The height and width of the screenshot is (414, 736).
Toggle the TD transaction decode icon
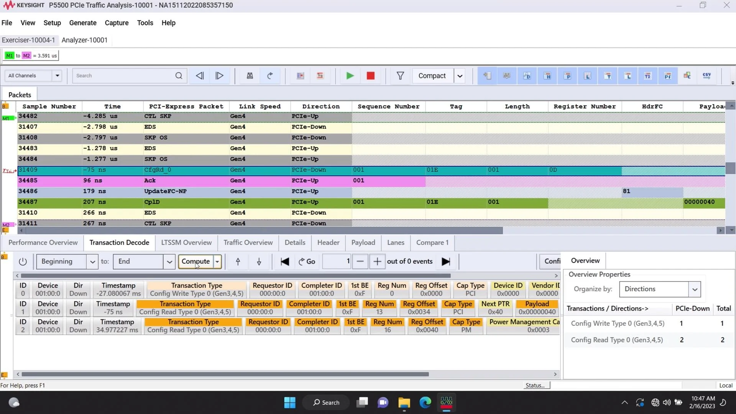coord(647,76)
